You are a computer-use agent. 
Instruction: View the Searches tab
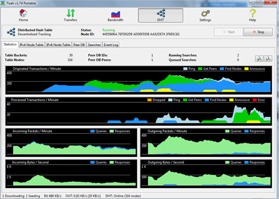point(94,45)
